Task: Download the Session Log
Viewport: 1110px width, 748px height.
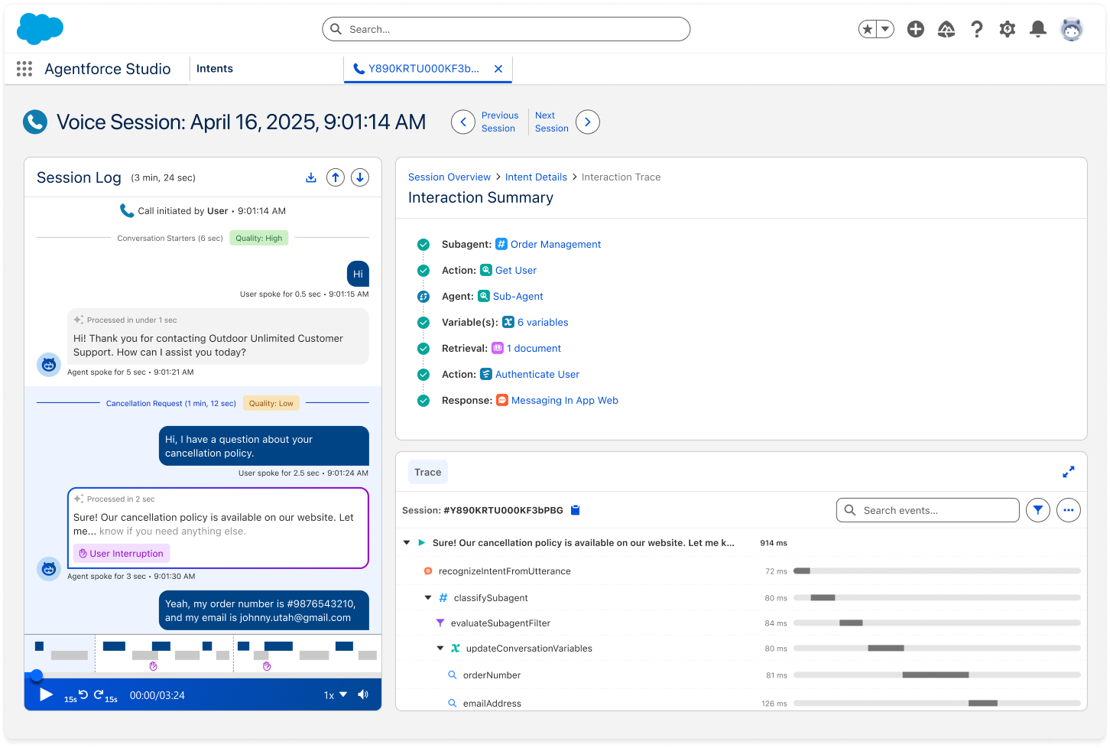Action: pos(311,177)
